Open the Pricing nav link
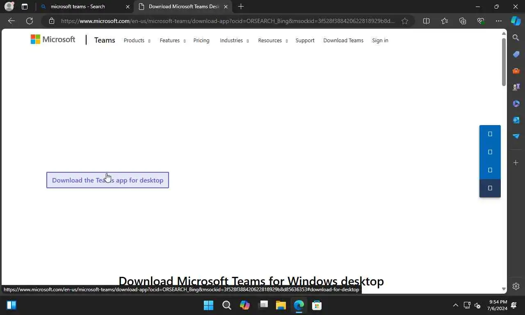Image resolution: width=525 pixels, height=315 pixels. tap(201, 40)
